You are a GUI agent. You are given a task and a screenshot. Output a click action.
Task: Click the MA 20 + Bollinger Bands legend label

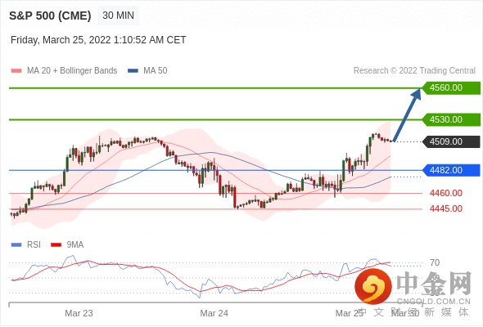[72, 71]
